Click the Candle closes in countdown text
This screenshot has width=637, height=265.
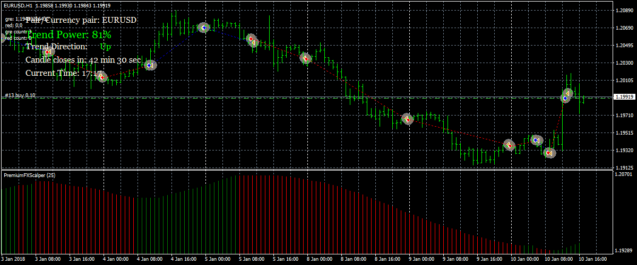tap(83, 60)
